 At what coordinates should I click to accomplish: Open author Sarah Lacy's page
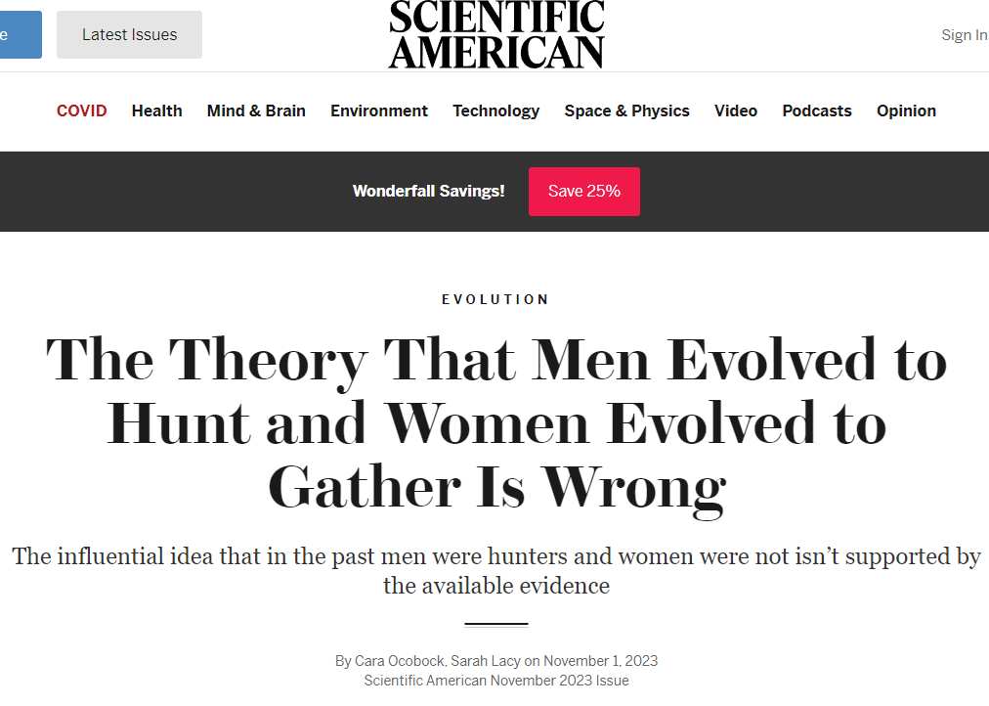point(484,661)
